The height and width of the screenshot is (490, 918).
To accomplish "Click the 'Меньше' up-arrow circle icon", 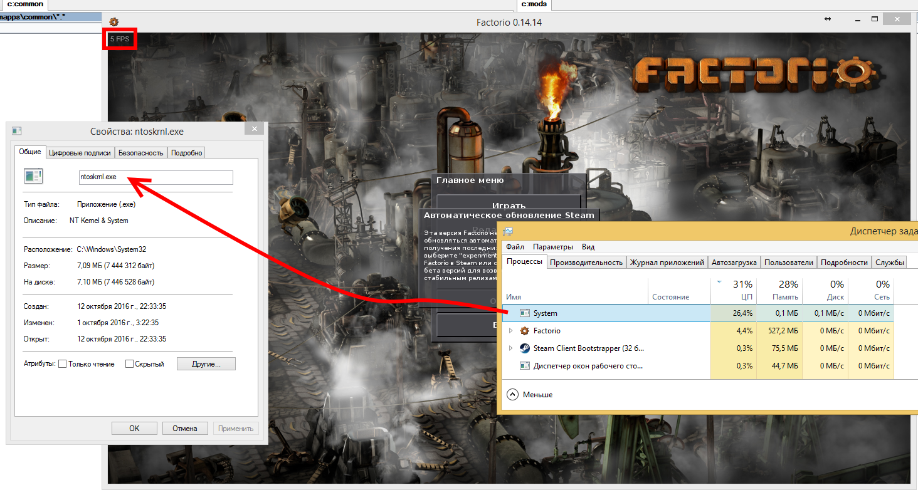I will pyautogui.click(x=512, y=395).
